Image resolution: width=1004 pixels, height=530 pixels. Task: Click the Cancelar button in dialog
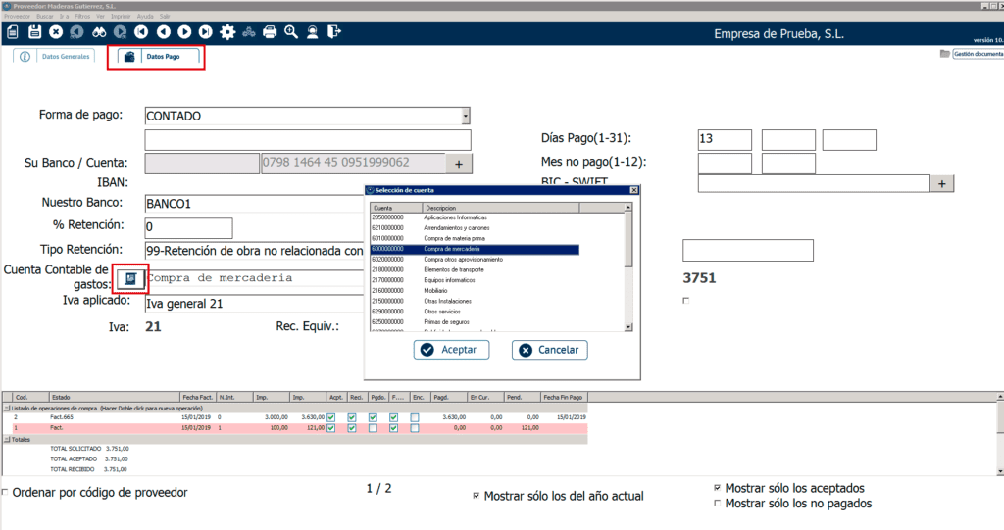click(548, 350)
